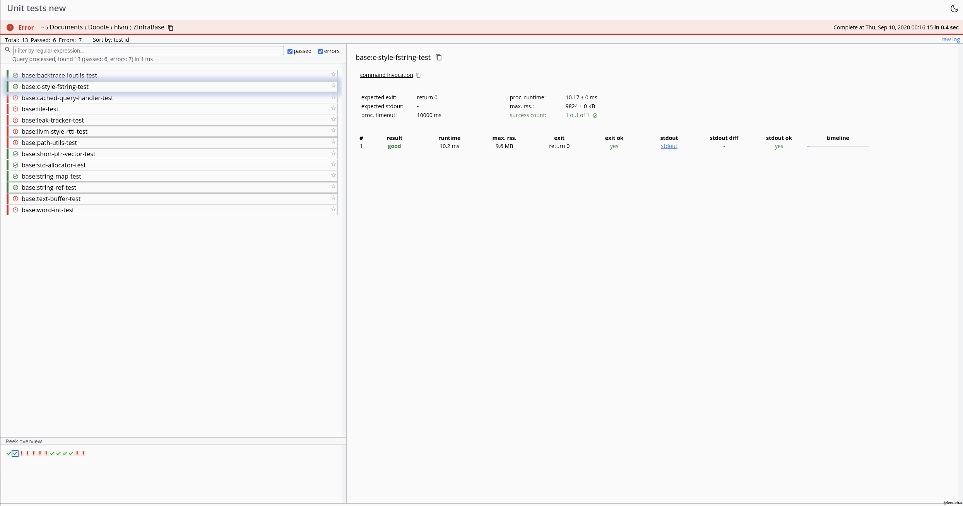Image resolution: width=963 pixels, height=506 pixels.
Task: Star base:text-buffer-test
Action: tap(333, 198)
